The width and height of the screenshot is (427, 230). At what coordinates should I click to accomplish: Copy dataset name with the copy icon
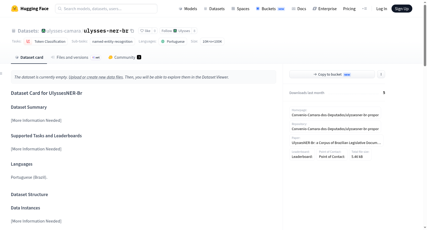point(132,31)
